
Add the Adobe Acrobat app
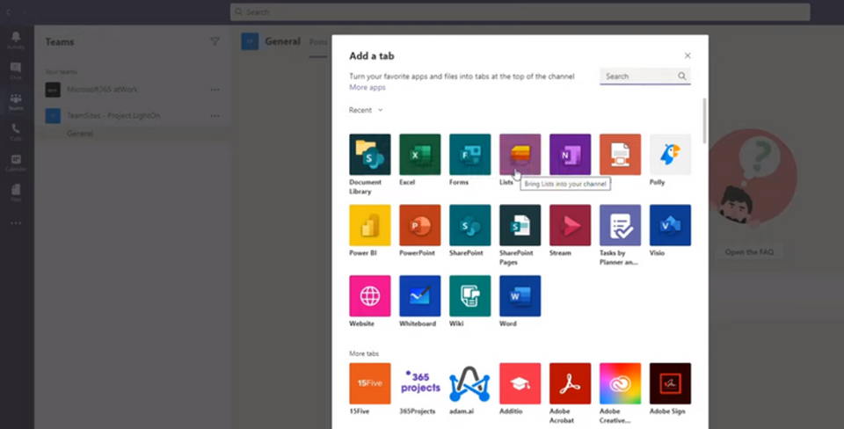coord(570,383)
